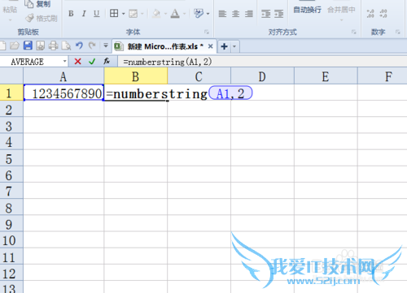The width and height of the screenshot is (407, 293).
Task: Decrease decimal places
Action: click(x=383, y=14)
